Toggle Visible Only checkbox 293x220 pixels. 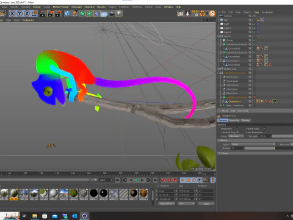[x=264, y=129]
